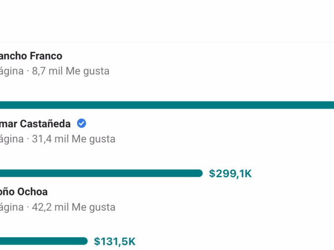334x250 pixels.
Task: Click the Página label under Ochoa
Action: [12, 207]
